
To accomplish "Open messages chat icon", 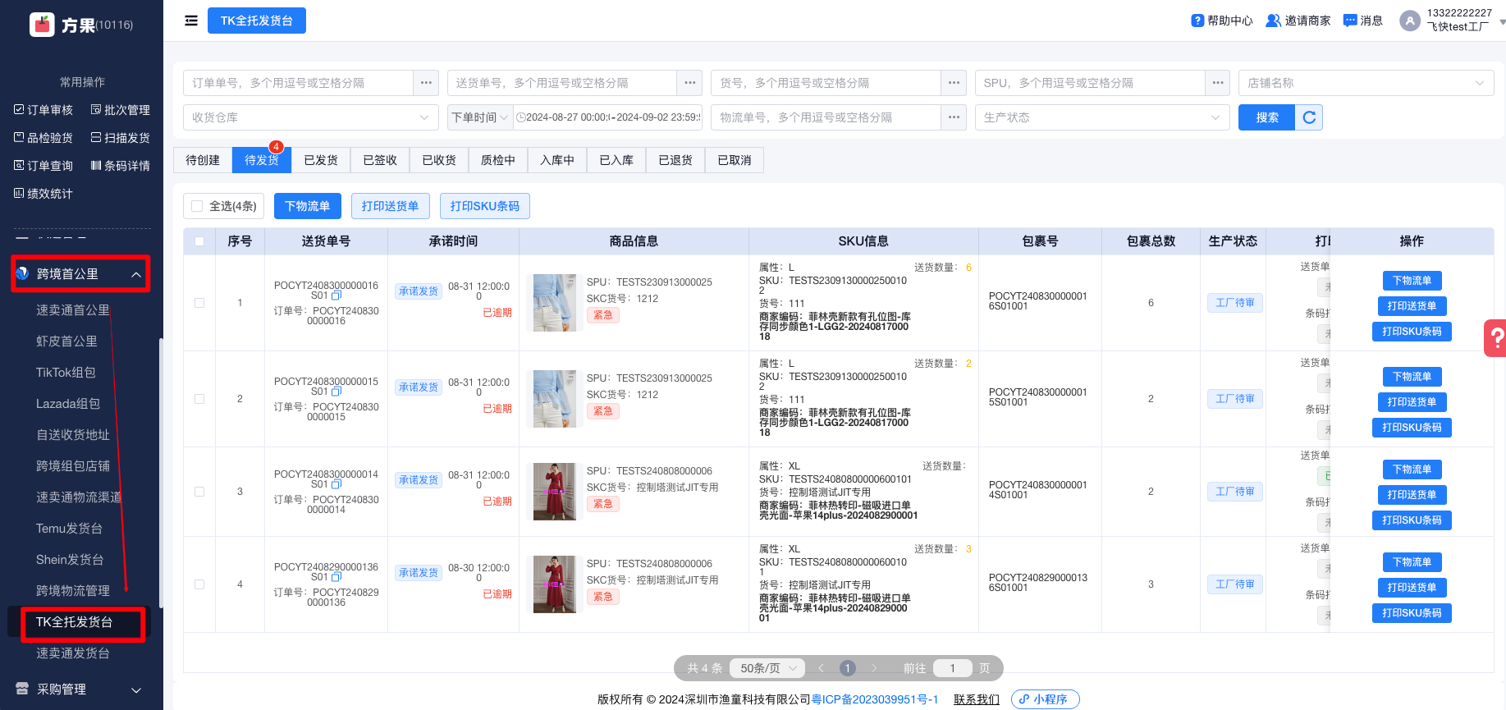I will point(1350,21).
